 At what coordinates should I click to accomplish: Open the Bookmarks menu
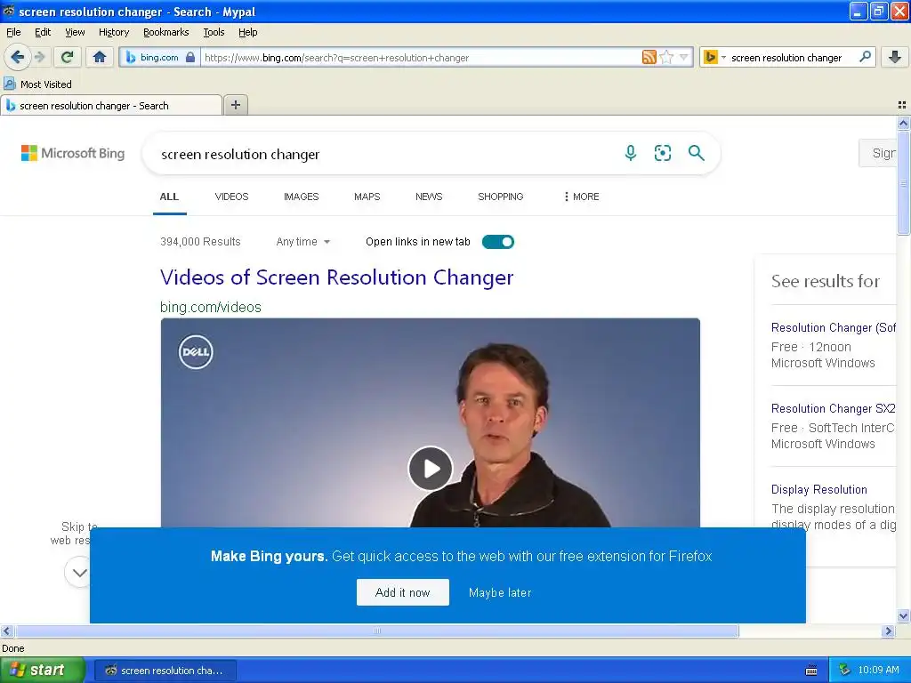pos(166,32)
